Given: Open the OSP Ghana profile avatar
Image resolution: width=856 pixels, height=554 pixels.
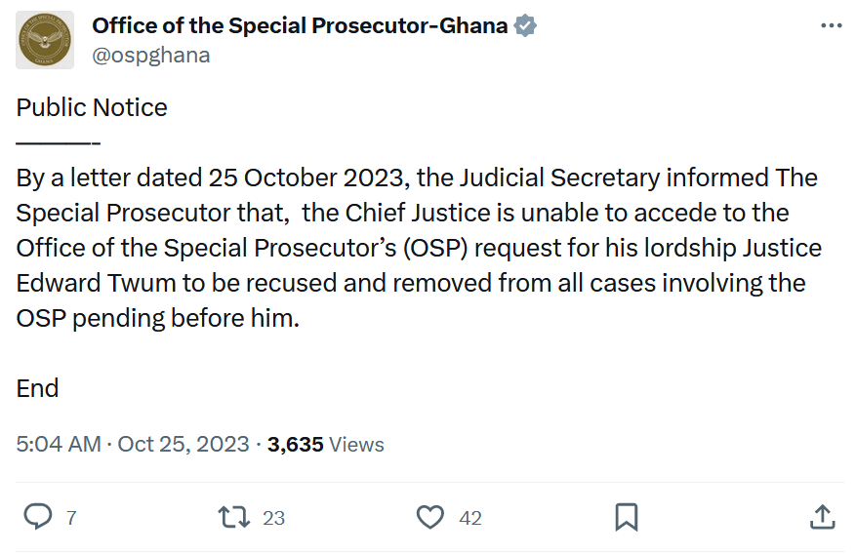Looking at the screenshot, I should point(45,40).
